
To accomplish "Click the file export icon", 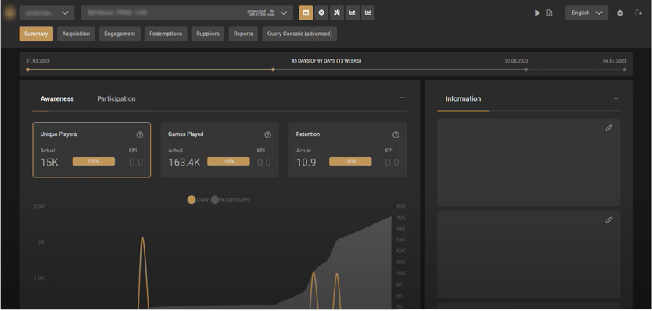I will (x=550, y=13).
